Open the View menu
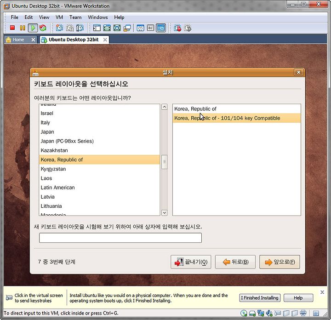The height and width of the screenshot is (320, 331). tap(44, 17)
